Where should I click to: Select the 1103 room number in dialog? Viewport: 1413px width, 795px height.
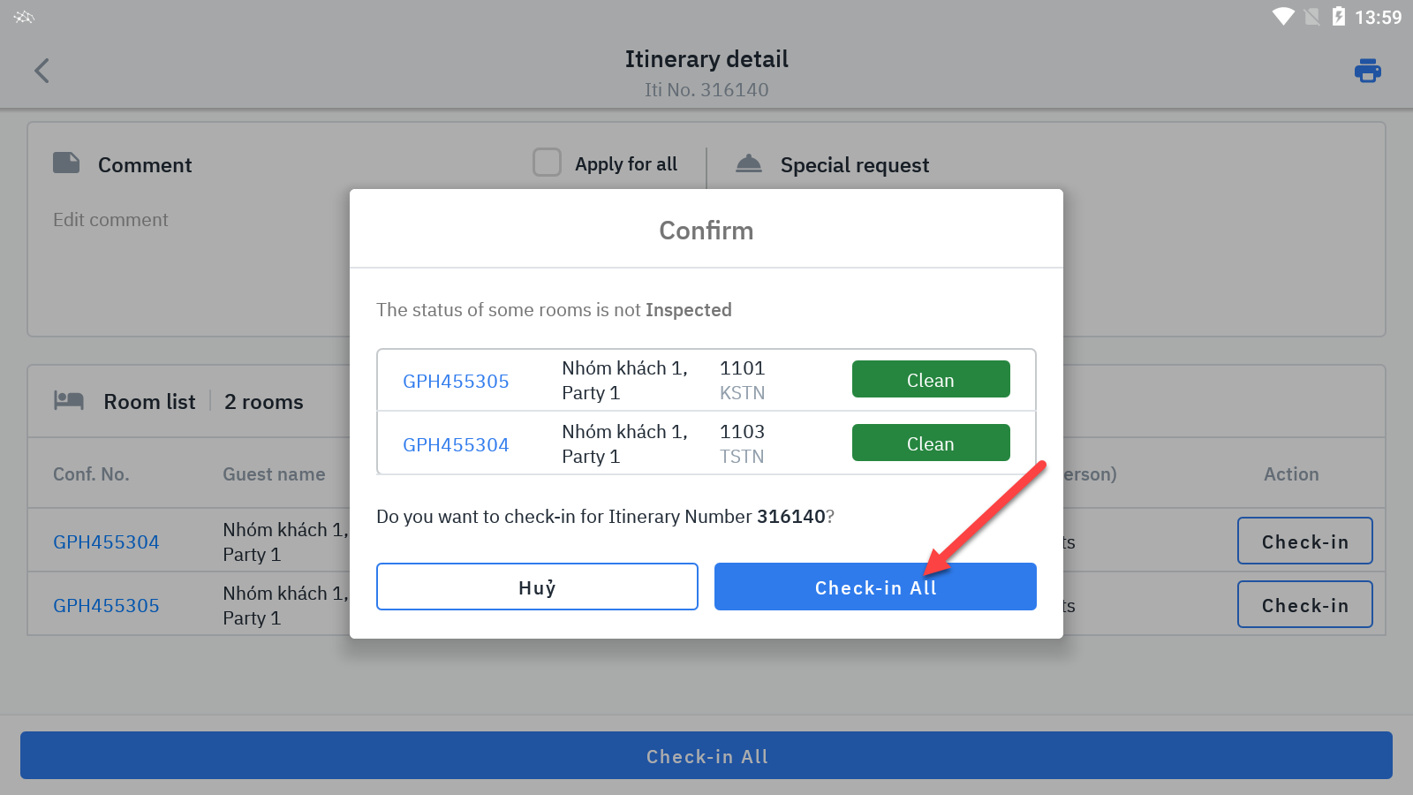pos(742,432)
